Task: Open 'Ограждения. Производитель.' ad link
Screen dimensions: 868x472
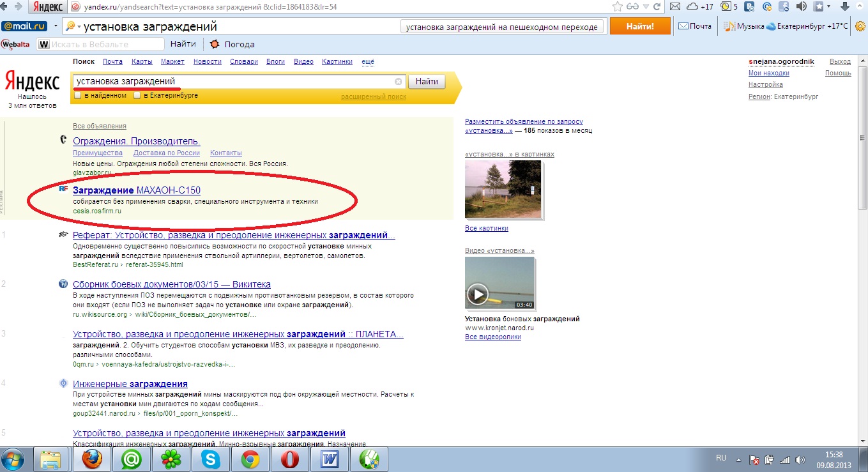Action: (137, 141)
